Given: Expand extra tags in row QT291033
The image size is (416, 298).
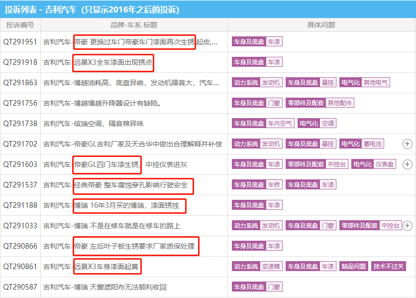Looking at the screenshot, I should (x=407, y=226).
